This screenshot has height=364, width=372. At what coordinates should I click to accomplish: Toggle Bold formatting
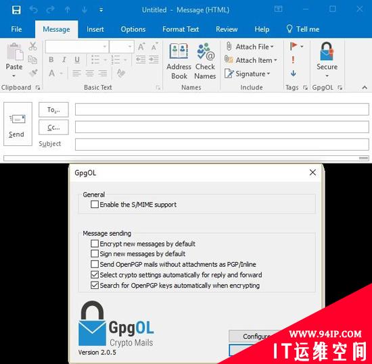pyautogui.click(x=51, y=59)
